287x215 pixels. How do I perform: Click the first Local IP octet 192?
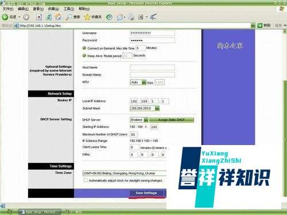[x=134, y=101]
